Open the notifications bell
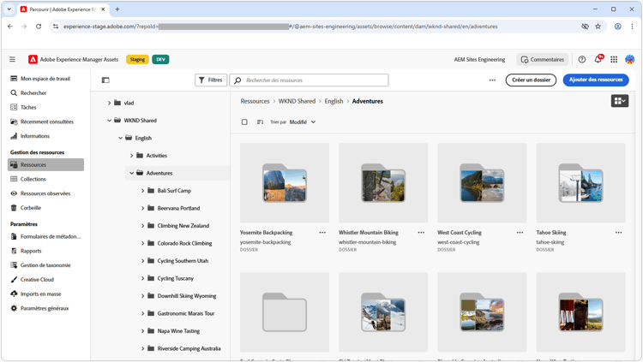 [598, 59]
